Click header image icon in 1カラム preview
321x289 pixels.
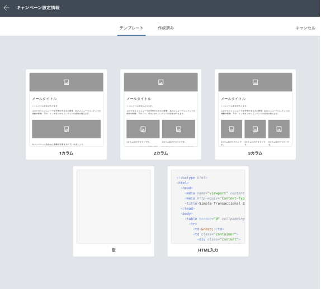point(67,82)
